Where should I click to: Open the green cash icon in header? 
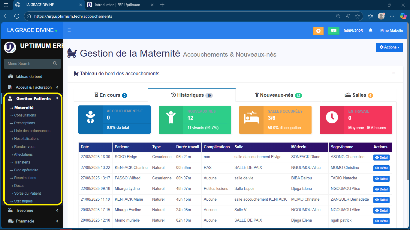click(333, 31)
